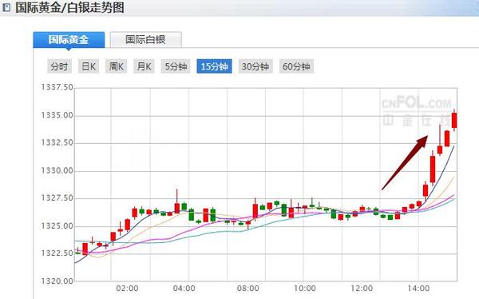Click the 1322.50 price axis label
Screen dimensions: 479x299
[57, 253]
